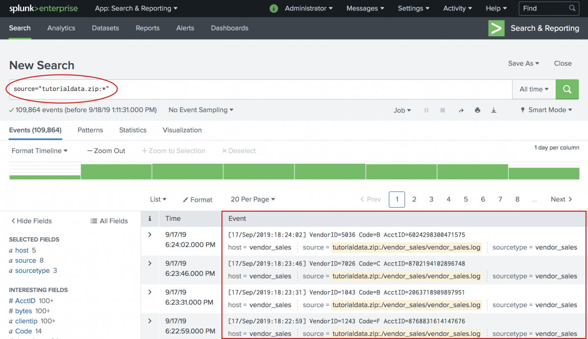This screenshot has height=339, width=588.
Task: Switch to the Patterns tab
Action: click(x=90, y=130)
